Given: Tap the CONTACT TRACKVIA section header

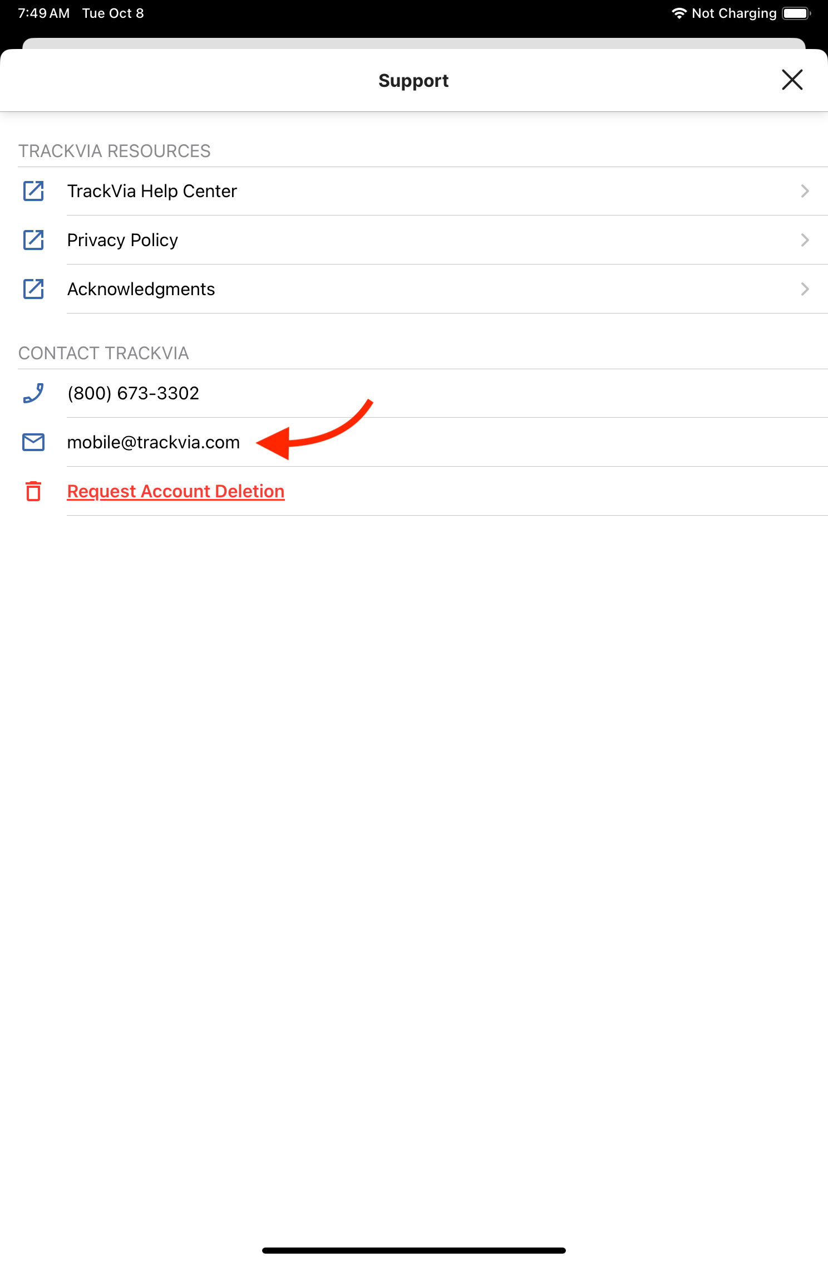Looking at the screenshot, I should (x=103, y=353).
